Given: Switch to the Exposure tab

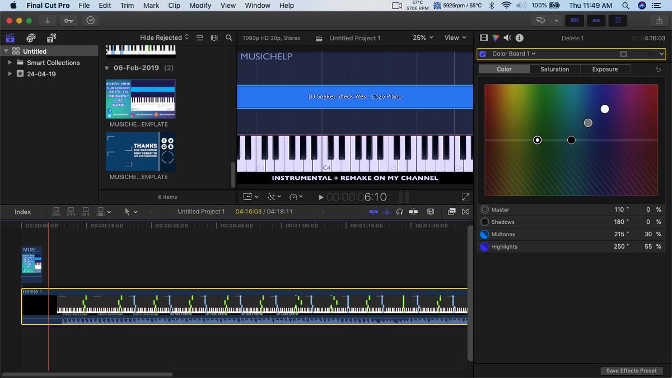Looking at the screenshot, I should pos(605,69).
